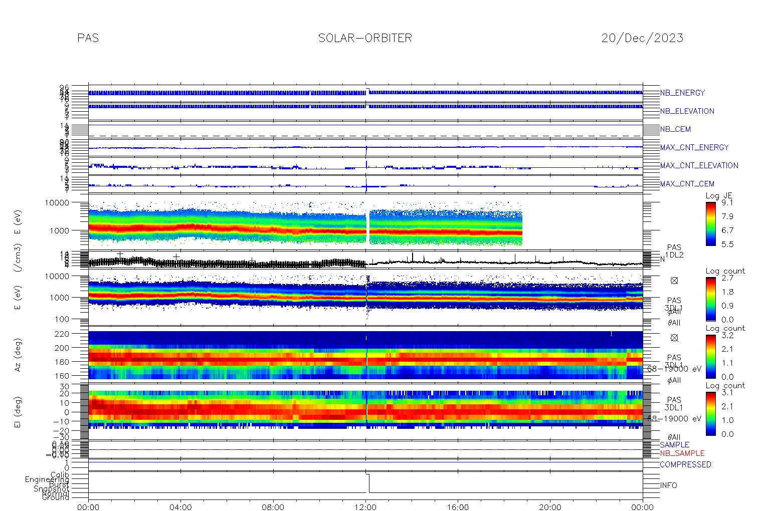Click the 9.1 value on the Log JE scale
This screenshot has width=758, height=511.
(727, 203)
